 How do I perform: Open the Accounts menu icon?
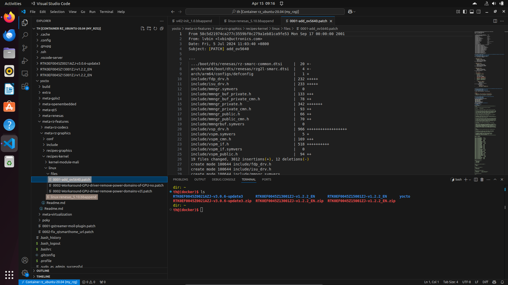(x=25, y=260)
